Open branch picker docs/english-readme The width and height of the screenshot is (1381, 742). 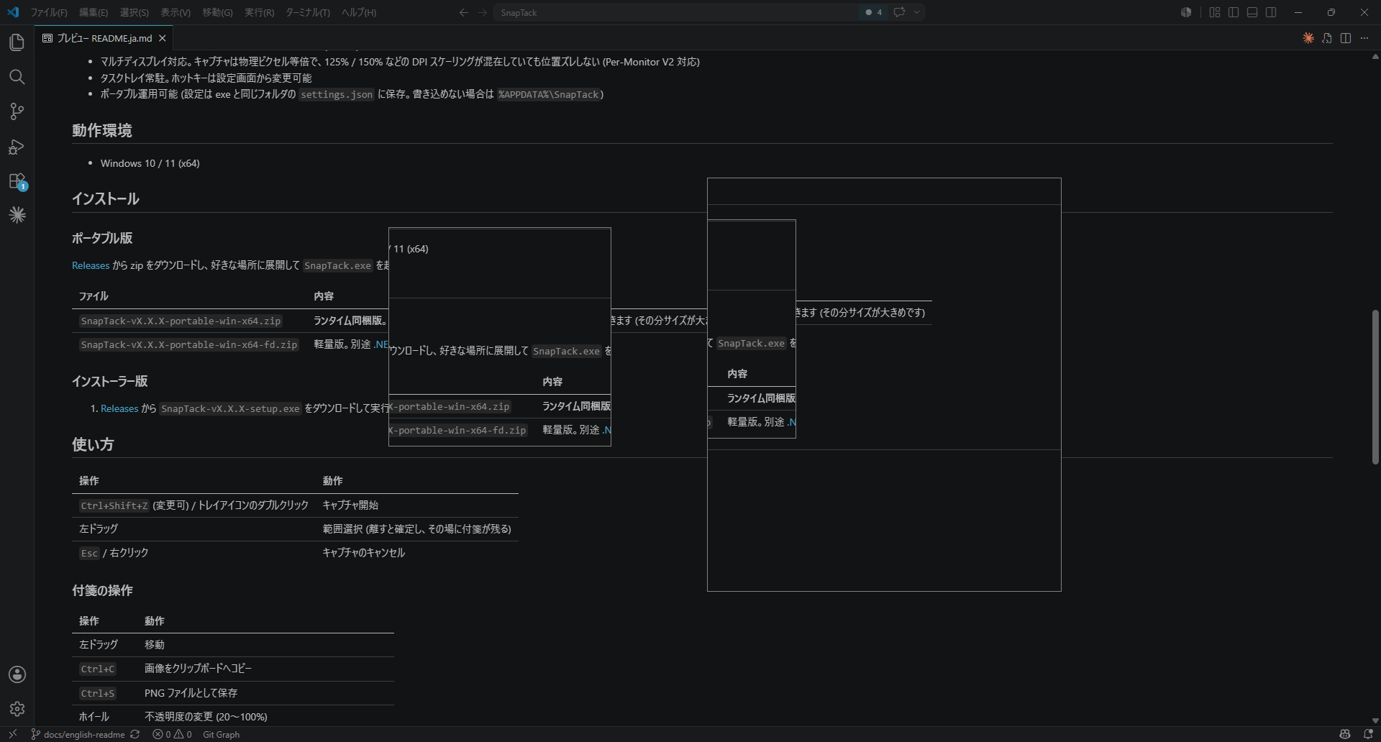coord(78,734)
